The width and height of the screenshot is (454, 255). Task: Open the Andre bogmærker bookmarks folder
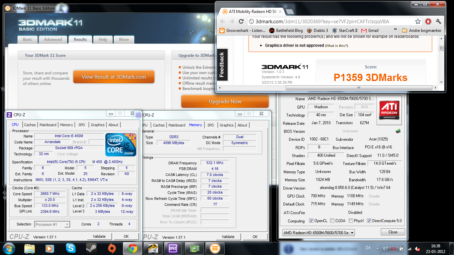tap(422, 30)
